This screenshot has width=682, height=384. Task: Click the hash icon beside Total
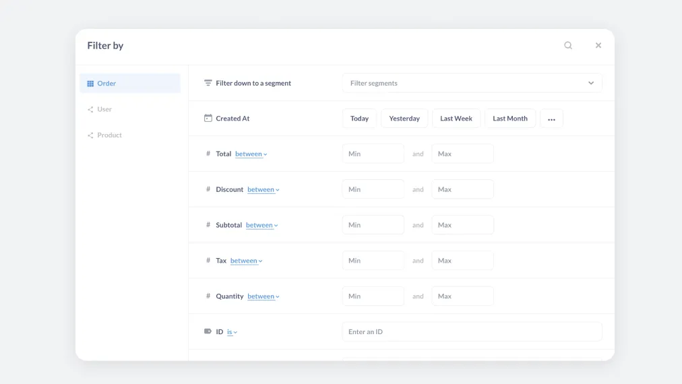pos(208,154)
